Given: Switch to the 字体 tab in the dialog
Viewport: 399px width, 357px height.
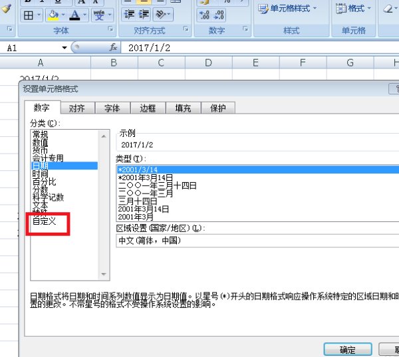Looking at the screenshot, I should pos(112,108).
